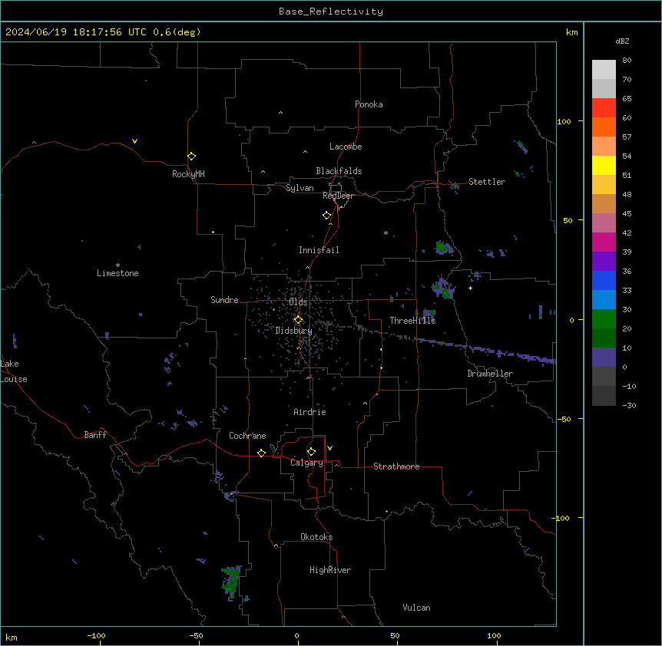Select the purple 10 dBZ legend swatch
This screenshot has height=646, width=662.
pyautogui.click(x=604, y=358)
